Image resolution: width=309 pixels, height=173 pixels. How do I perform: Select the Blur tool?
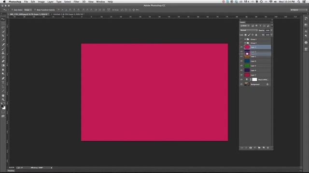pyautogui.click(x=3, y=70)
